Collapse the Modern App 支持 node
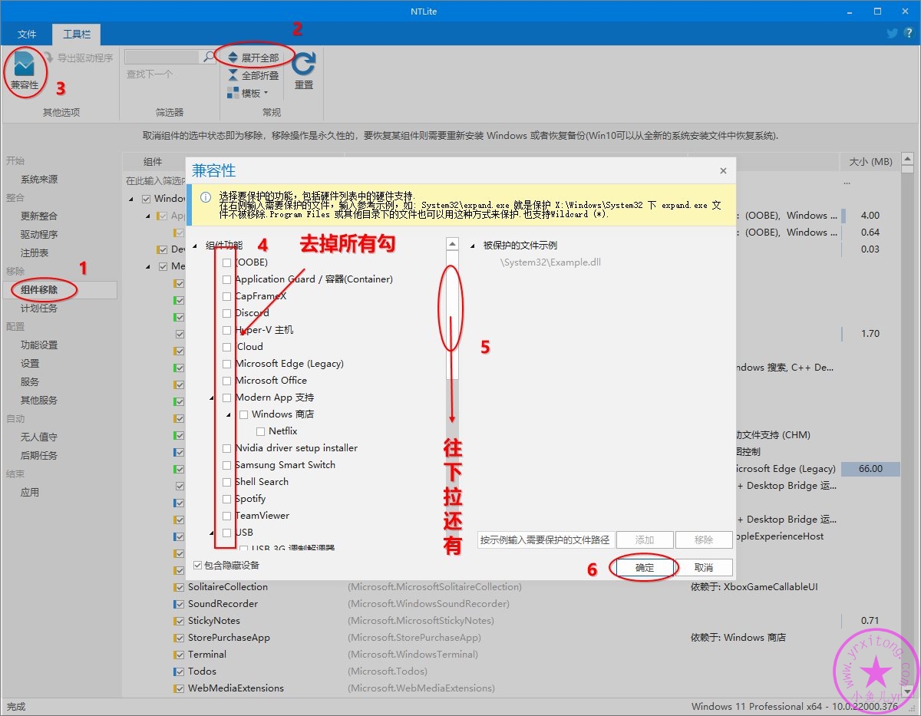The height and width of the screenshot is (716, 921). (x=212, y=398)
